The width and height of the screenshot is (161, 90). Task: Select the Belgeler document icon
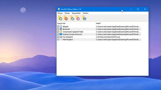coord(61,26)
